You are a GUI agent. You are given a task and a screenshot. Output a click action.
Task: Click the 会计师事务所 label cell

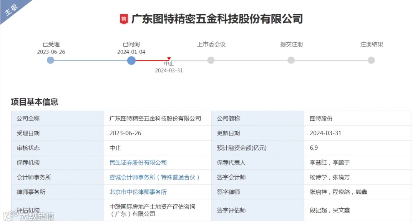click(x=57, y=177)
